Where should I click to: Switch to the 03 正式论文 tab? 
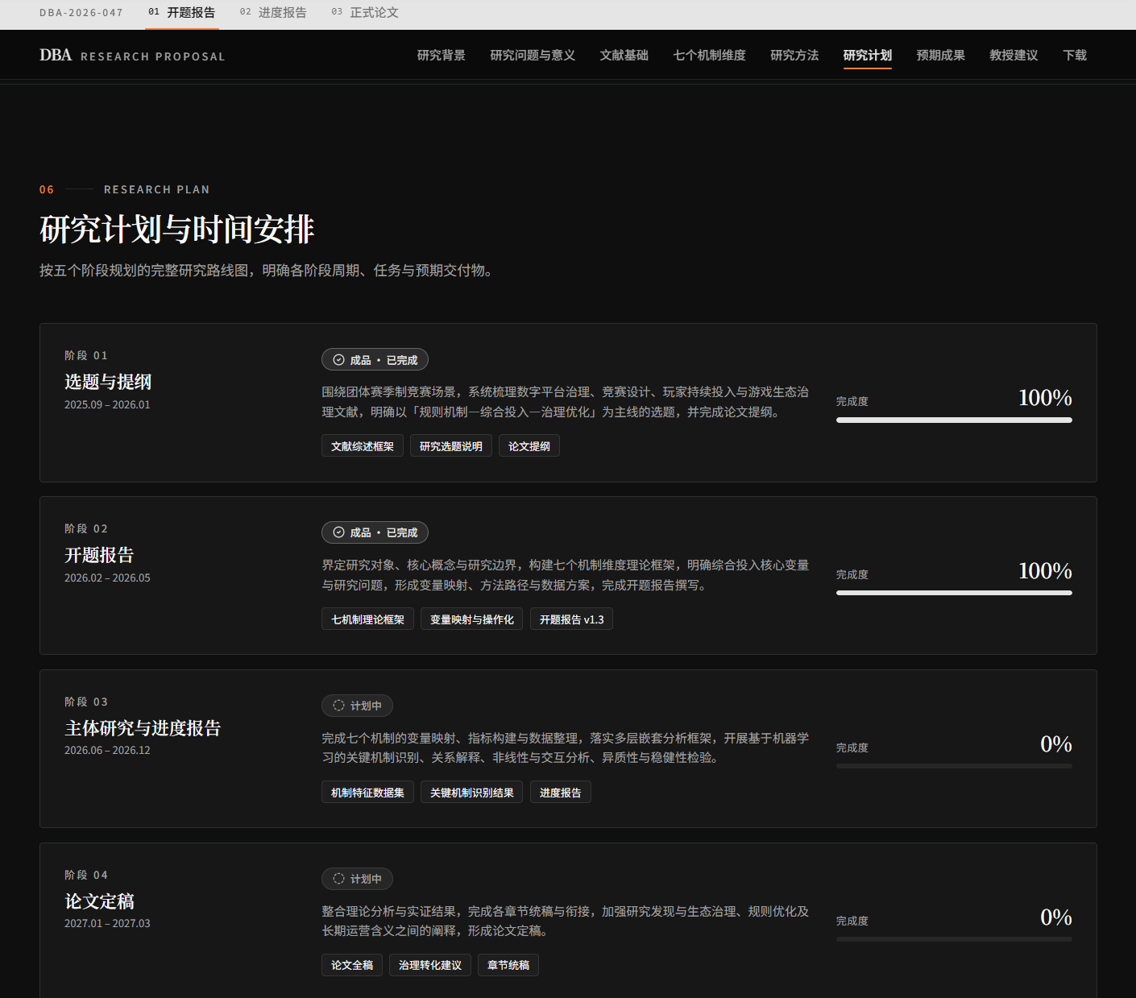(365, 13)
